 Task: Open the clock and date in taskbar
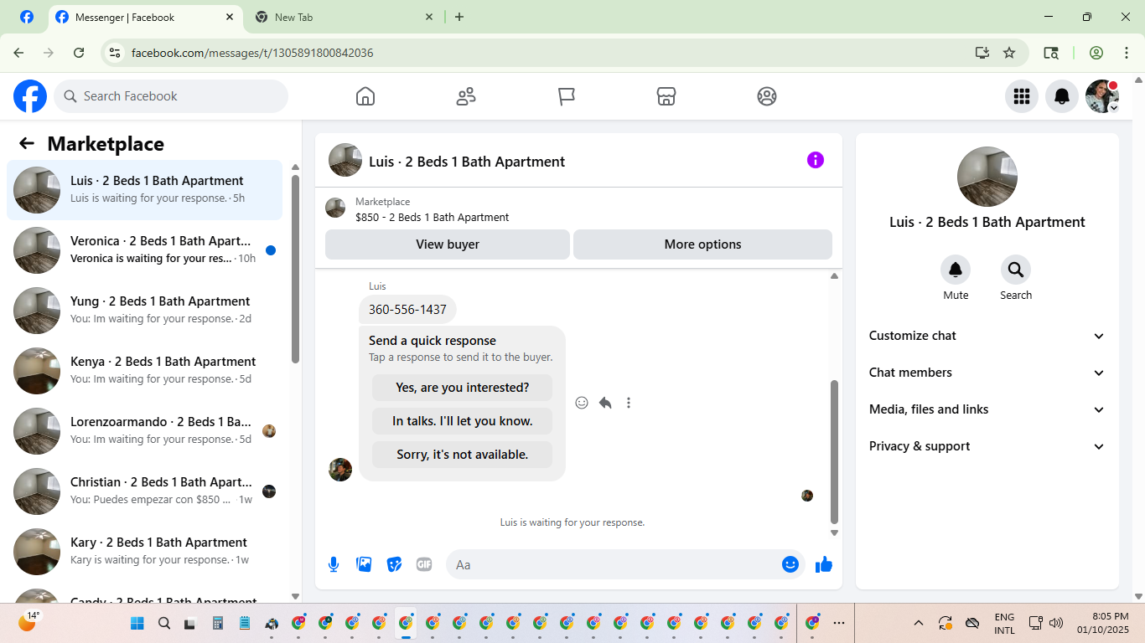click(1103, 623)
